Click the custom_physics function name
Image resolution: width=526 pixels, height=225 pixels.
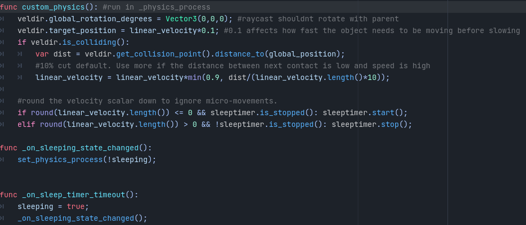click(x=53, y=7)
